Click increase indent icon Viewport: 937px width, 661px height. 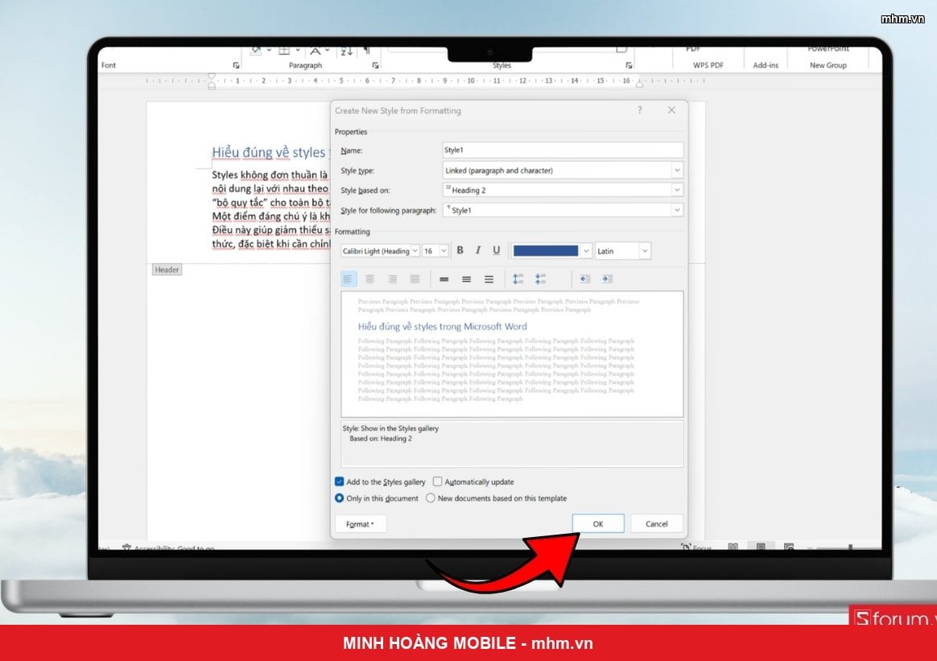(607, 279)
